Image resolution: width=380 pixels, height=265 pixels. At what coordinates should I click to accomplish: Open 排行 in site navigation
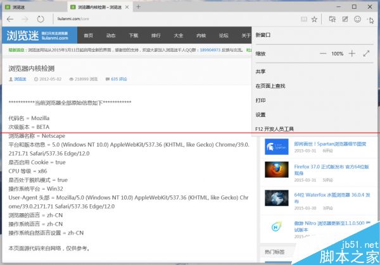point(156,35)
